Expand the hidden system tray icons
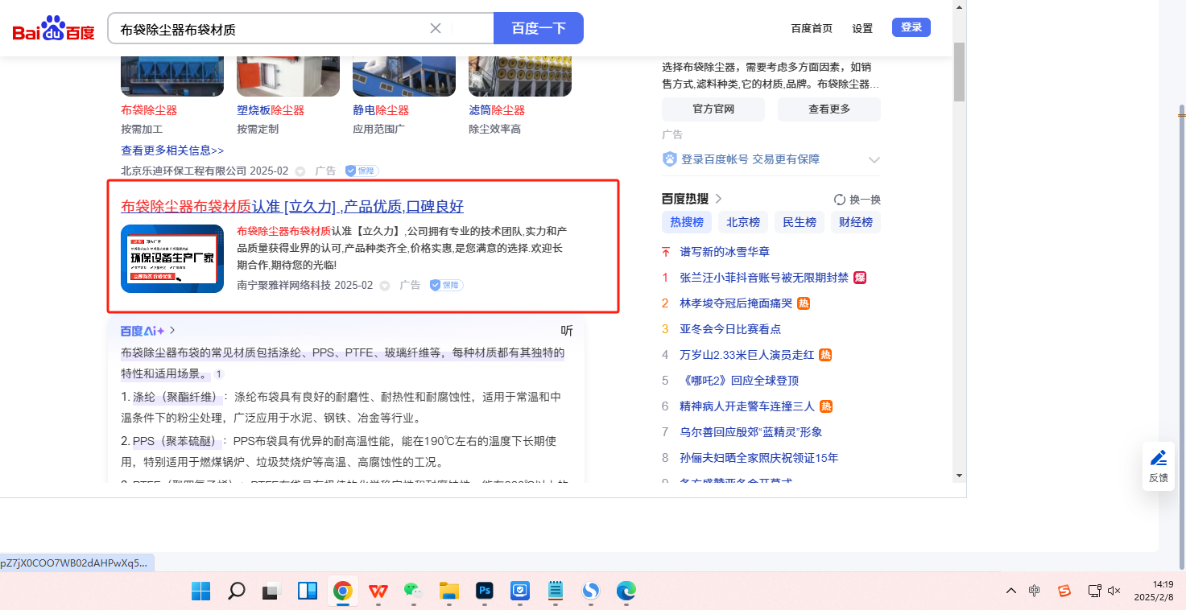This screenshot has height=610, width=1186. 1011,591
